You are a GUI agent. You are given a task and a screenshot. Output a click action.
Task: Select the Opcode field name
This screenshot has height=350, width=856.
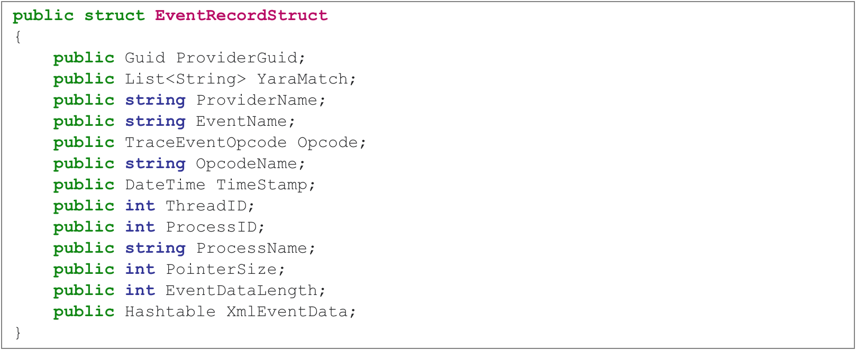pyautogui.click(x=327, y=142)
